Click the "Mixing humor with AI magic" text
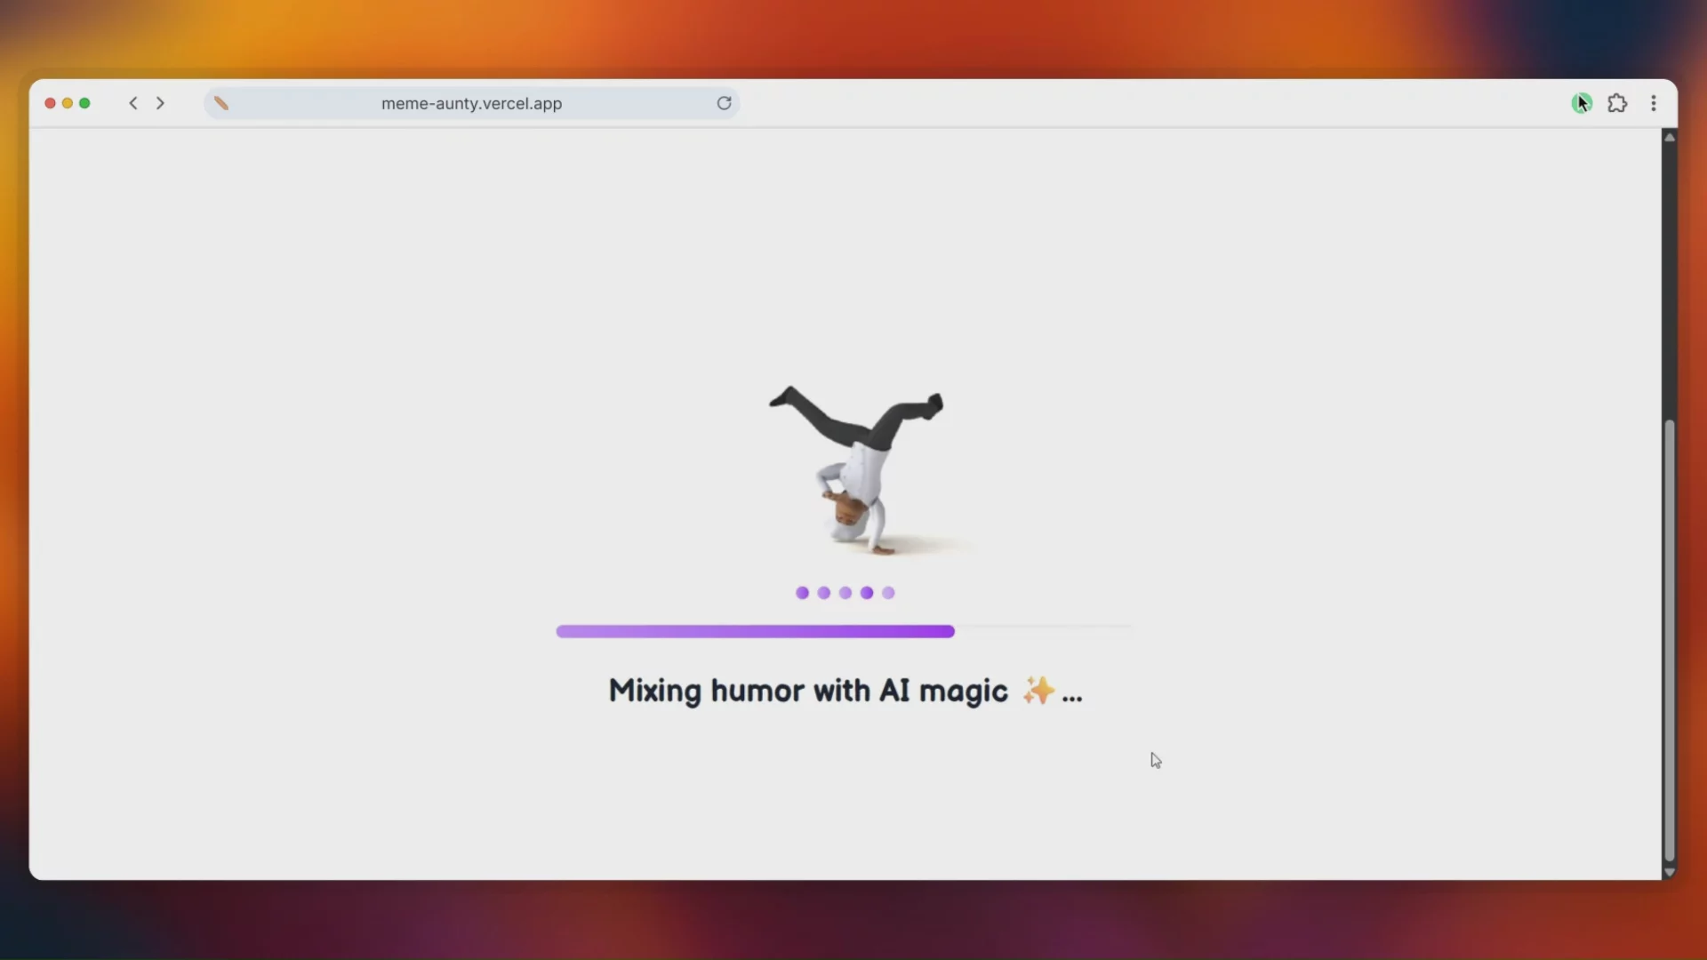1707x960 pixels. (808, 691)
